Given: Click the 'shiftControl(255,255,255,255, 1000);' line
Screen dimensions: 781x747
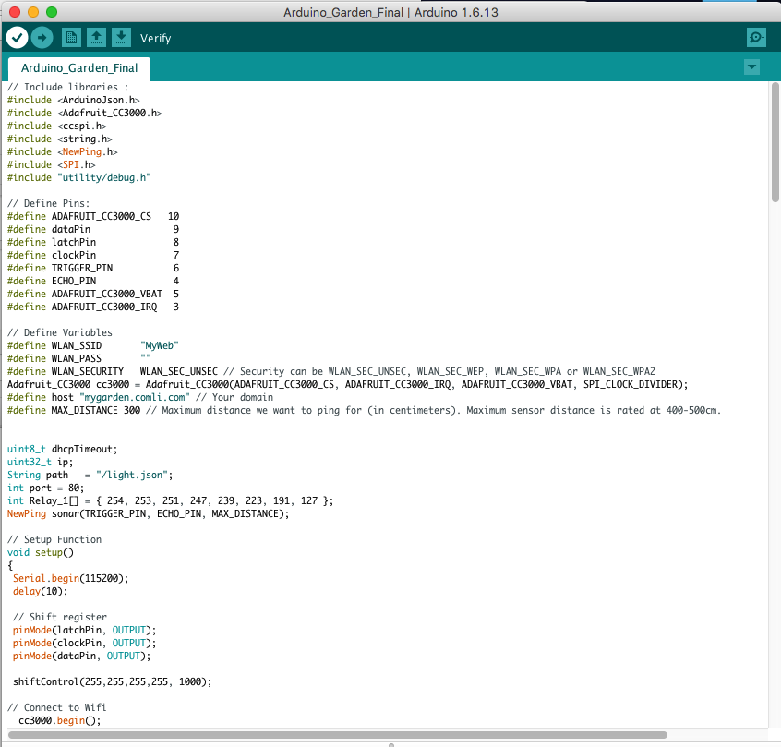Looking at the screenshot, I should (112, 682).
